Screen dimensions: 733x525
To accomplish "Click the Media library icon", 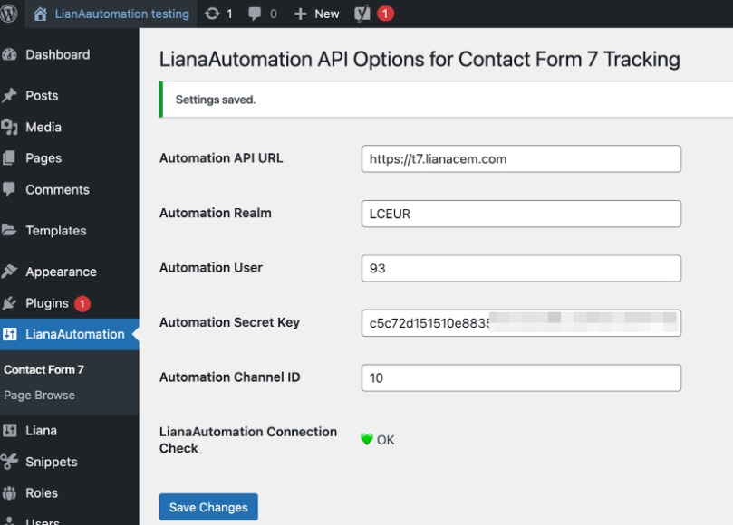I will click(x=10, y=128).
